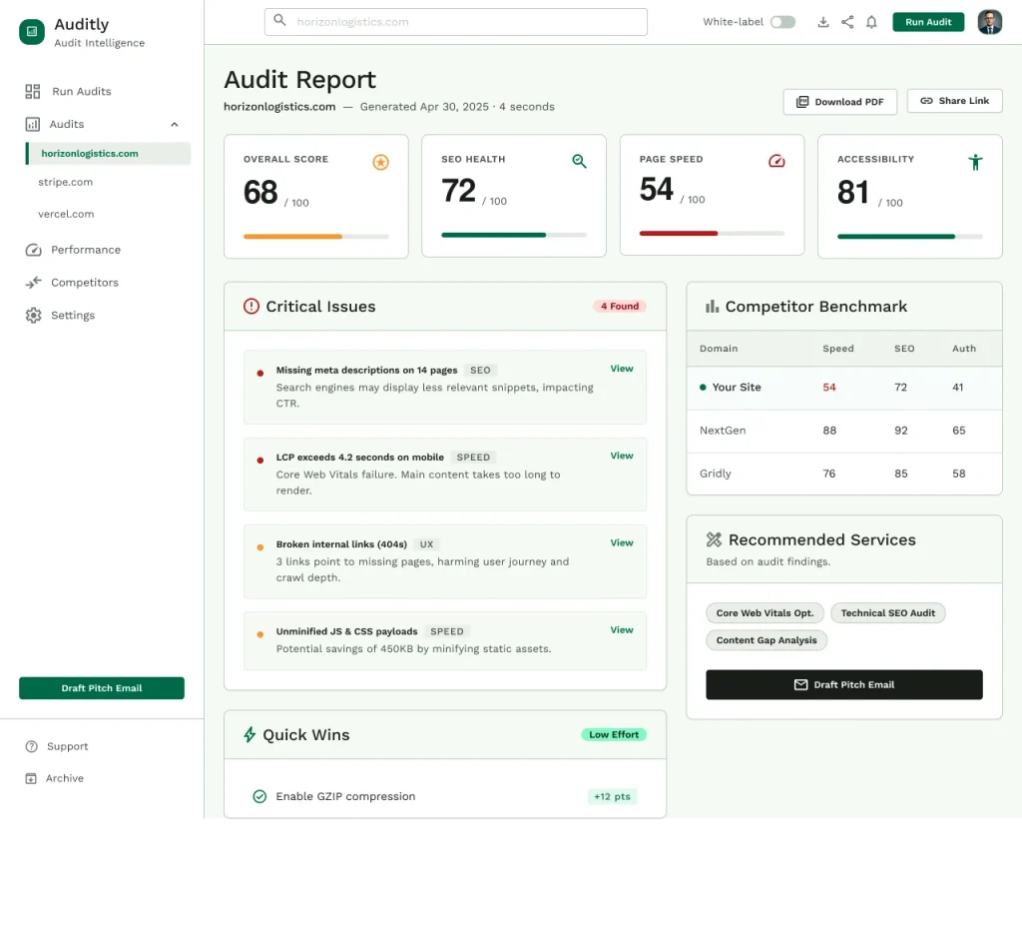Image resolution: width=1022 pixels, height=932 pixels.
Task: Click the search magnifier icon
Action: click(279, 20)
